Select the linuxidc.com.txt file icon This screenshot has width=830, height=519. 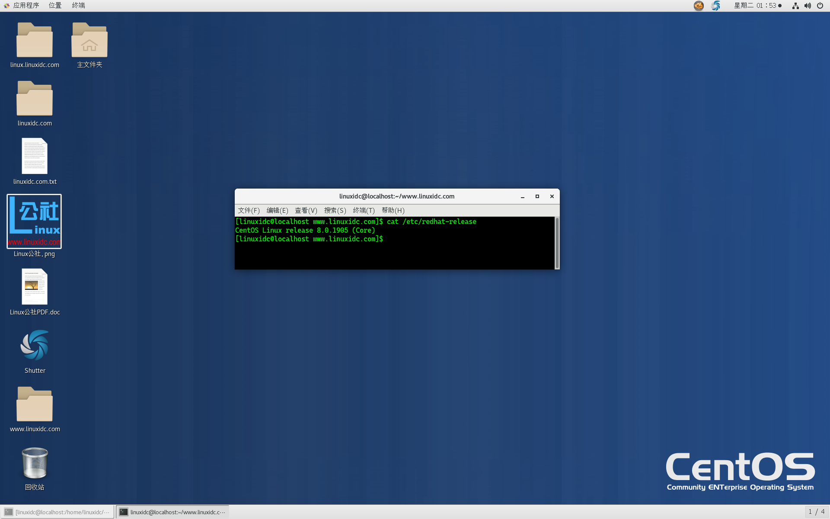tap(35, 156)
